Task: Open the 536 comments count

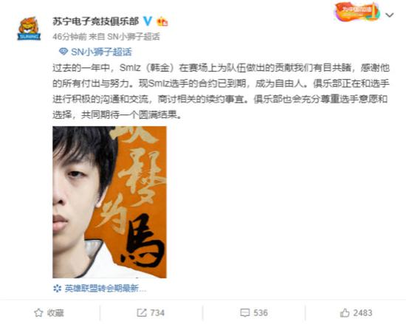Action: pos(261,313)
